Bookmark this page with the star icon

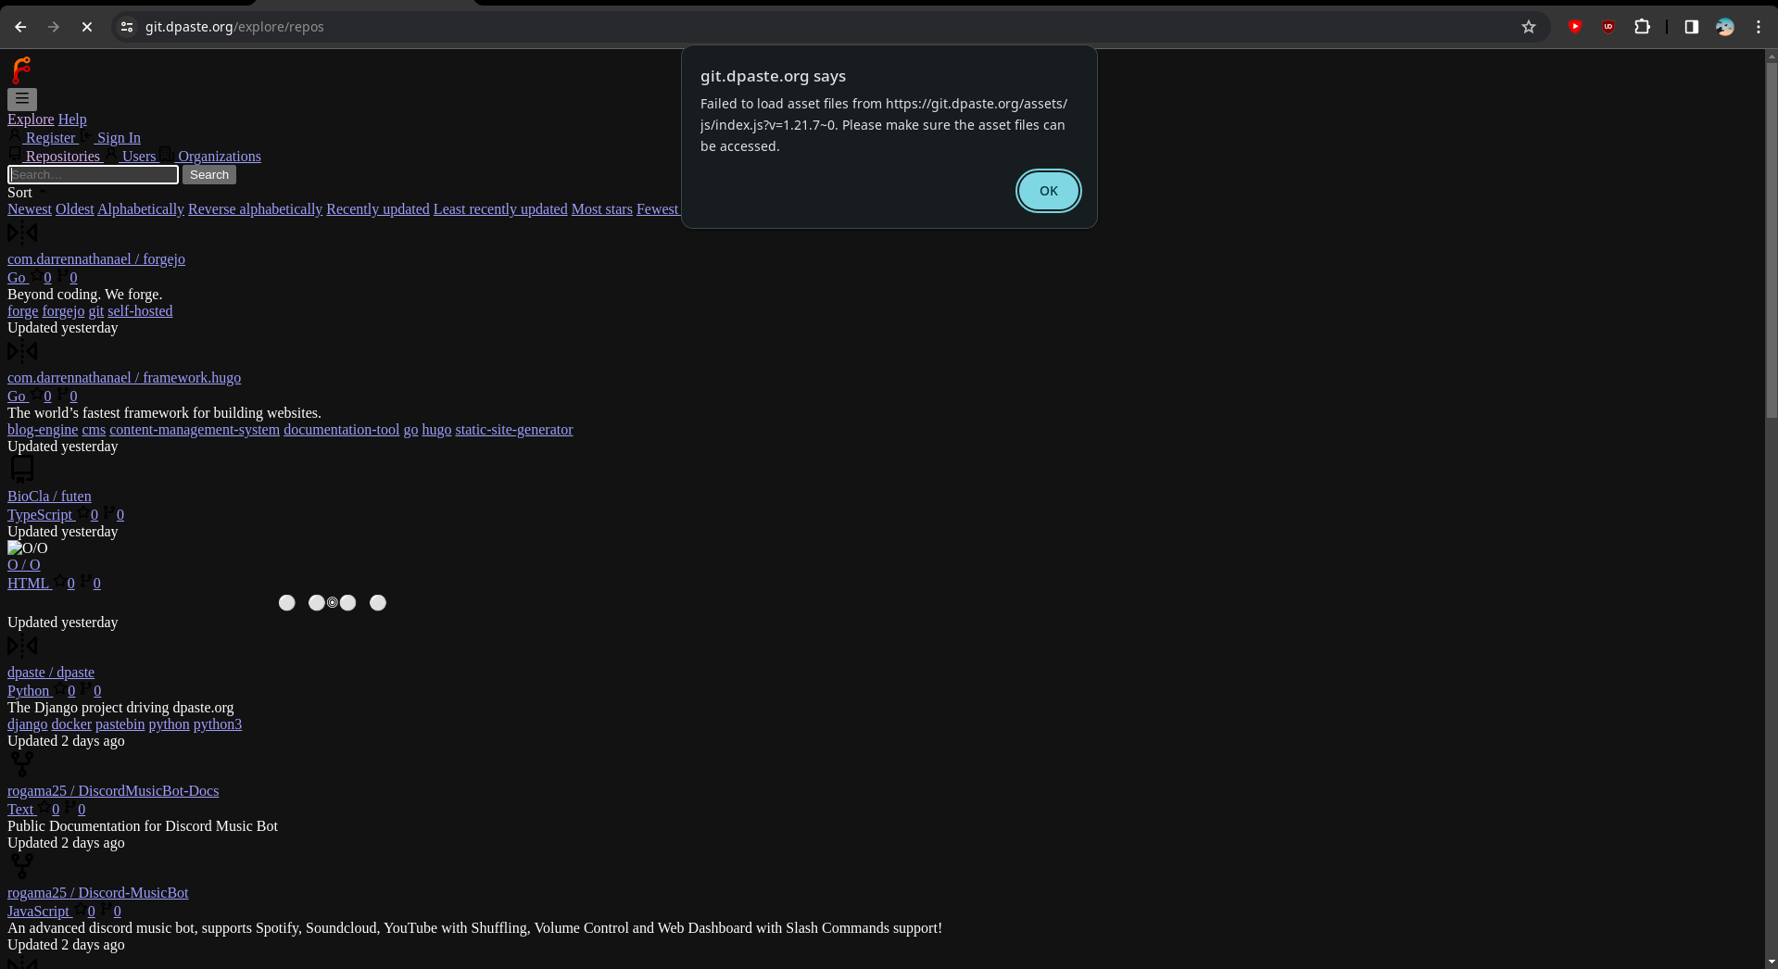[1529, 27]
